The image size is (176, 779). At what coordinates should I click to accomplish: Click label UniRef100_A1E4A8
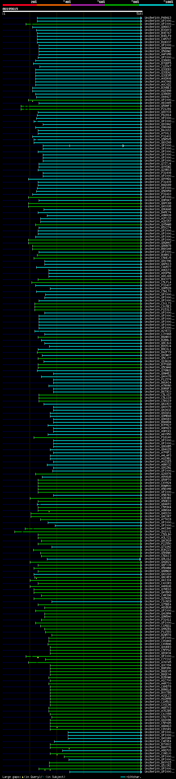point(158,91)
